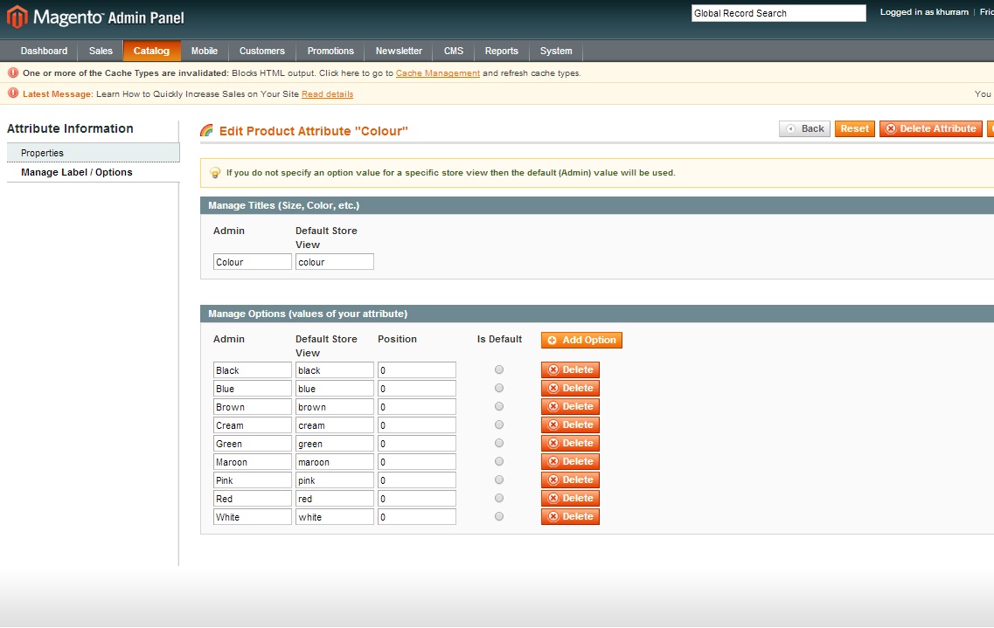Image resolution: width=994 pixels, height=628 pixels.
Task: Click the Add Option button
Action: (x=581, y=340)
